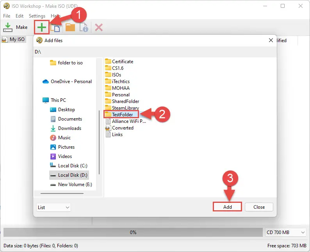Click the OneDrive cloud icon
The height and width of the screenshot is (252, 310).
coord(46,82)
